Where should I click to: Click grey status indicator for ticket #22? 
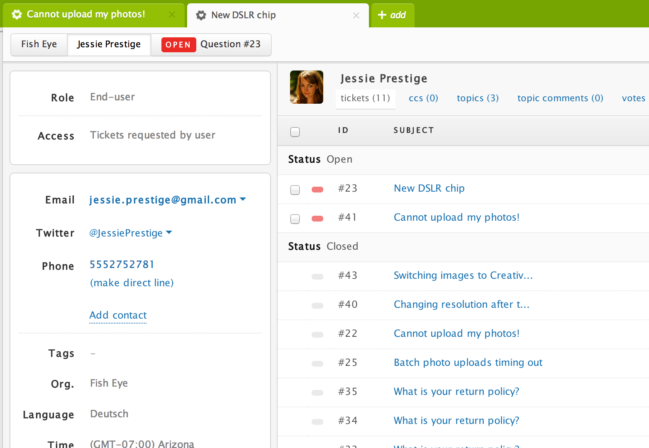pyautogui.click(x=317, y=335)
